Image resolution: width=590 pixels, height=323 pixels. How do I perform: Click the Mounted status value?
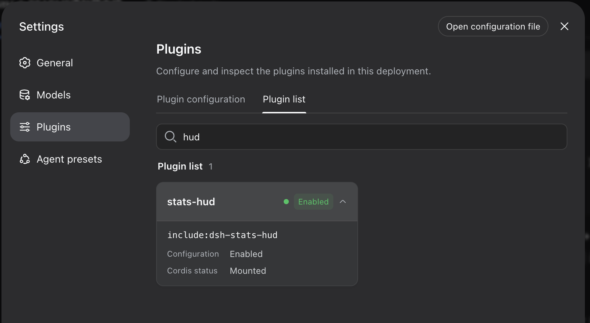(x=248, y=271)
